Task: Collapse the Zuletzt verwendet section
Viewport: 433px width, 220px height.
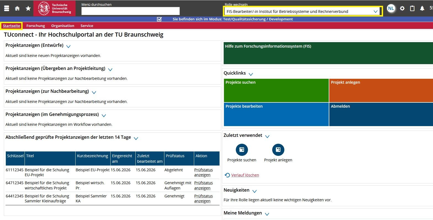Action: coord(267,136)
